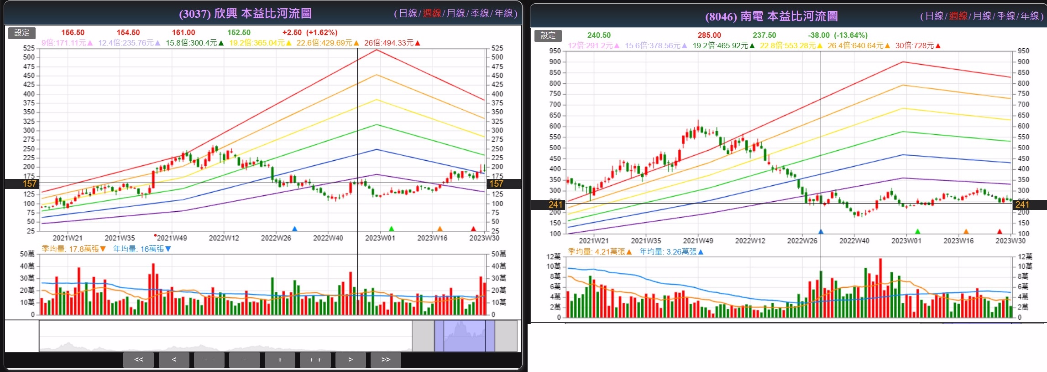Toggle 22.8倍:553.28元 legend line in 南電

791,46
